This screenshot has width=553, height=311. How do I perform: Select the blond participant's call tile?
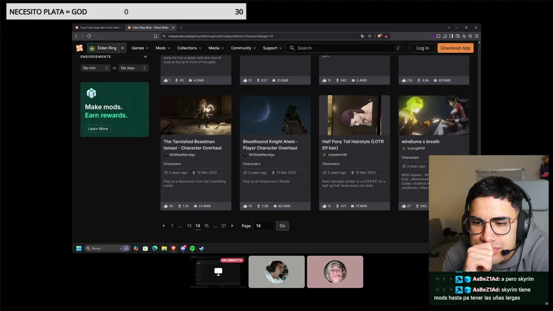tap(335, 272)
